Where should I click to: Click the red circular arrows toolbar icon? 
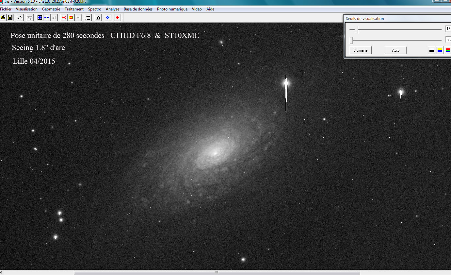point(64,17)
